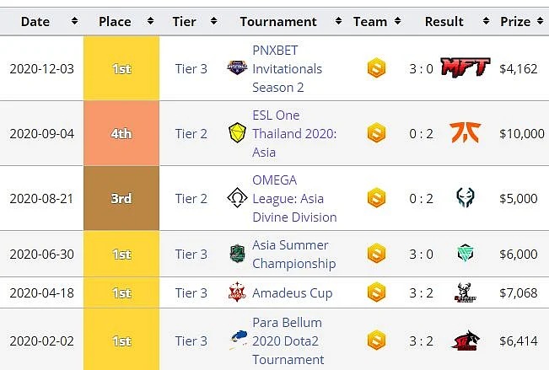Viewport: 549px width, 370px height.
Task: Sort by the Tournament column header
Action: pos(278,22)
